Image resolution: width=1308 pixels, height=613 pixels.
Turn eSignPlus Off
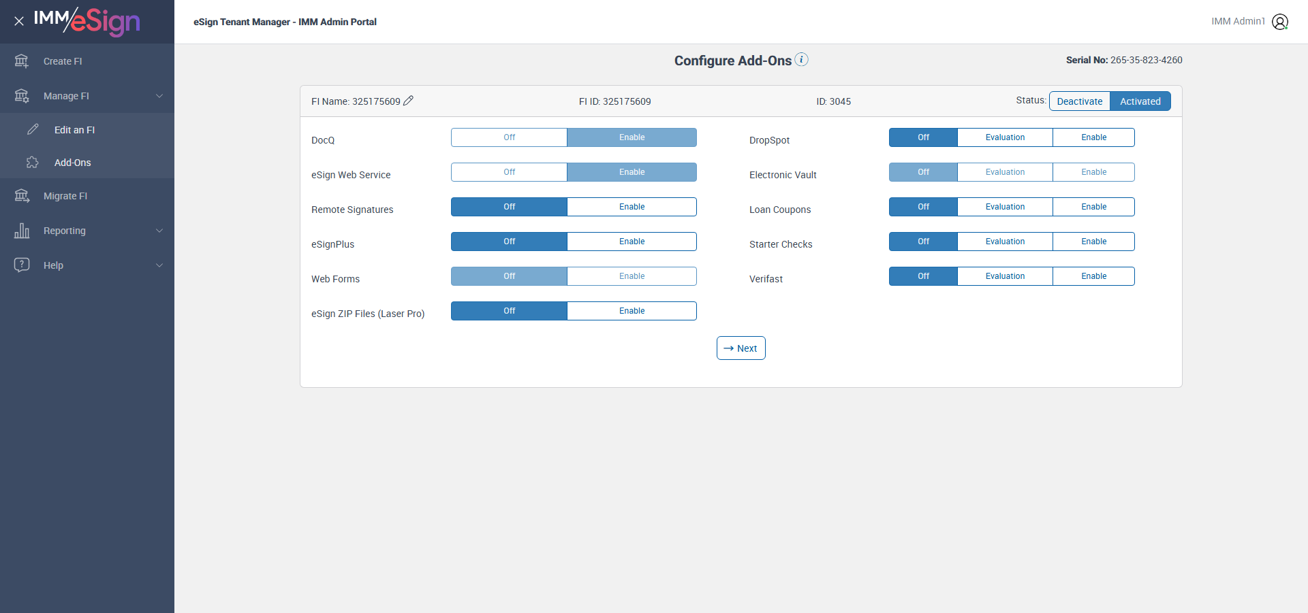(509, 242)
